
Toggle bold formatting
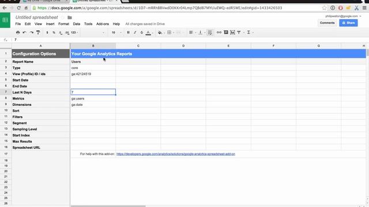click(x=128, y=32)
